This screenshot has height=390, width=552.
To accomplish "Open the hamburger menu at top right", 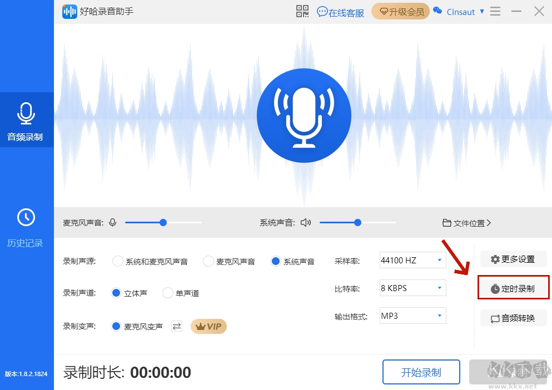I will point(495,11).
